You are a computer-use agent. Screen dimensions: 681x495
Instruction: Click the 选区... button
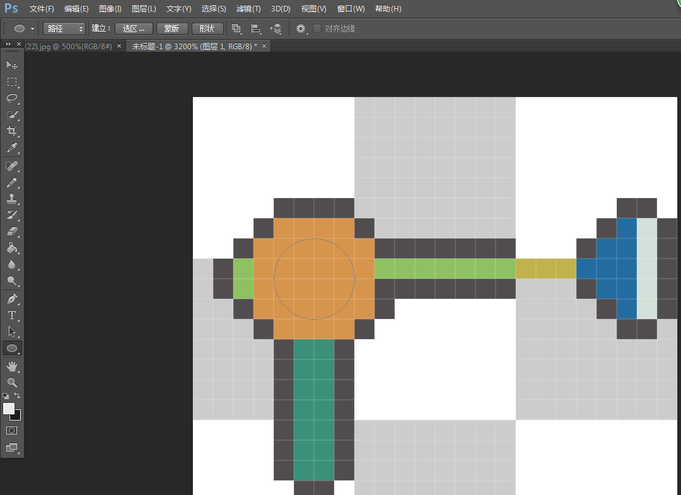point(134,28)
